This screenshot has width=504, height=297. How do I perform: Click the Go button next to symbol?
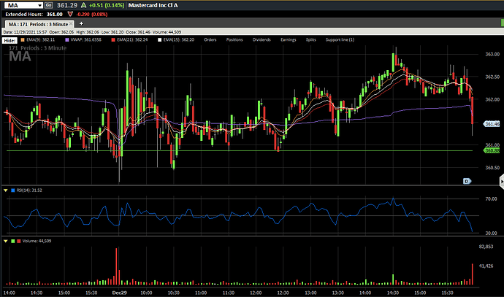[48, 5]
